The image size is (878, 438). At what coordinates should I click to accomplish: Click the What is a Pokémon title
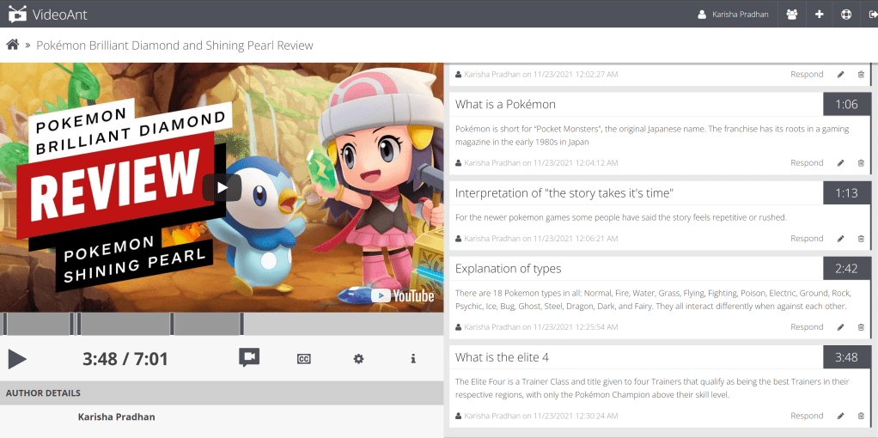pos(505,104)
